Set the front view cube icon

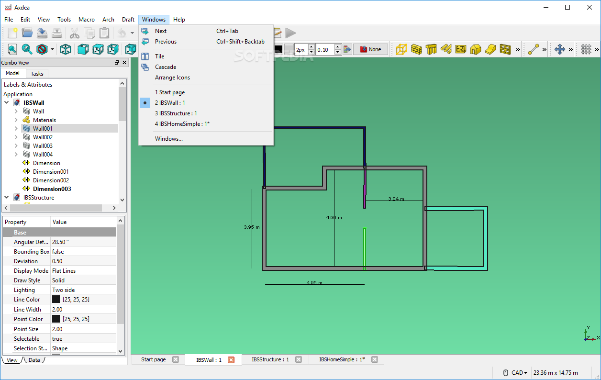point(83,49)
